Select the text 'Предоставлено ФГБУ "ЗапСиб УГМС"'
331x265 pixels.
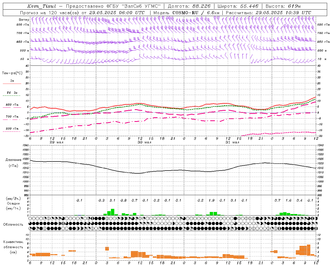tap(114, 6)
